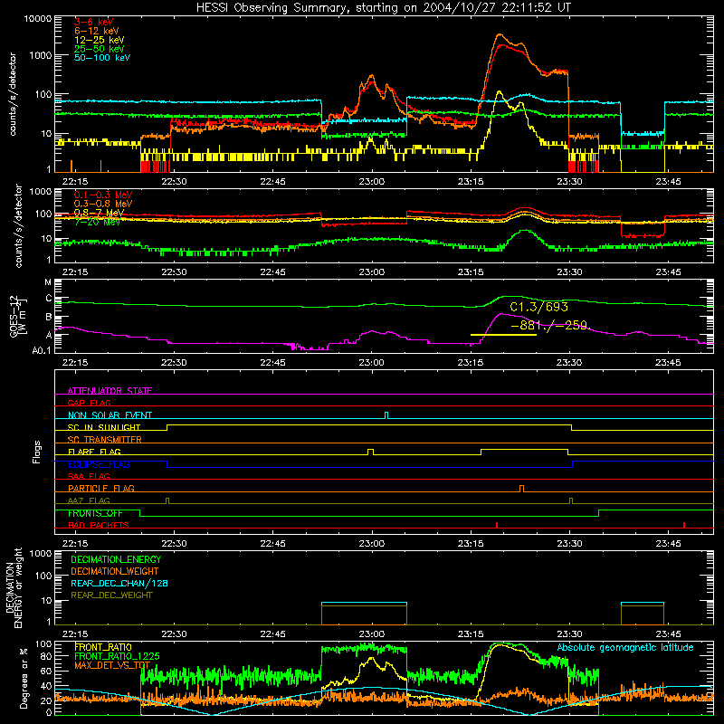Screen dimensions: 724x724
Task: Click the 7-20 MeV legend label
Action: (97, 222)
